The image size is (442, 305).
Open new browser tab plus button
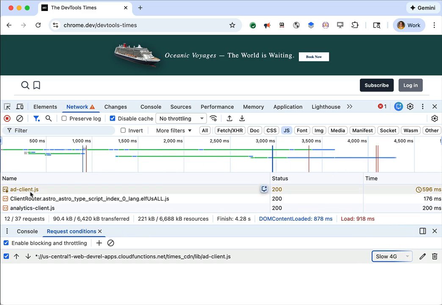(140, 8)
